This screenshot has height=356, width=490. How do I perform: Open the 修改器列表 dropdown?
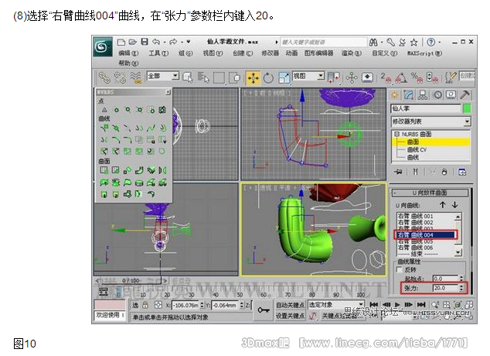point(467,122)
